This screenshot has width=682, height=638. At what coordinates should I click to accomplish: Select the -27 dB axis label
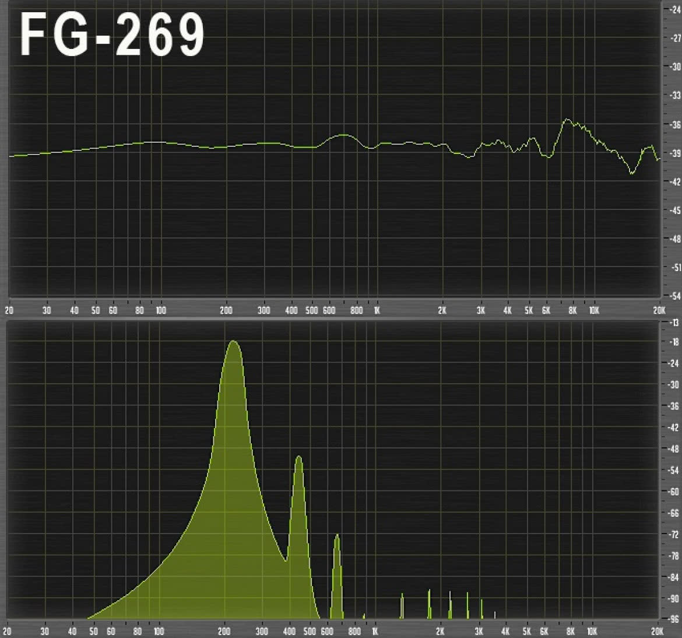point(675,38)
